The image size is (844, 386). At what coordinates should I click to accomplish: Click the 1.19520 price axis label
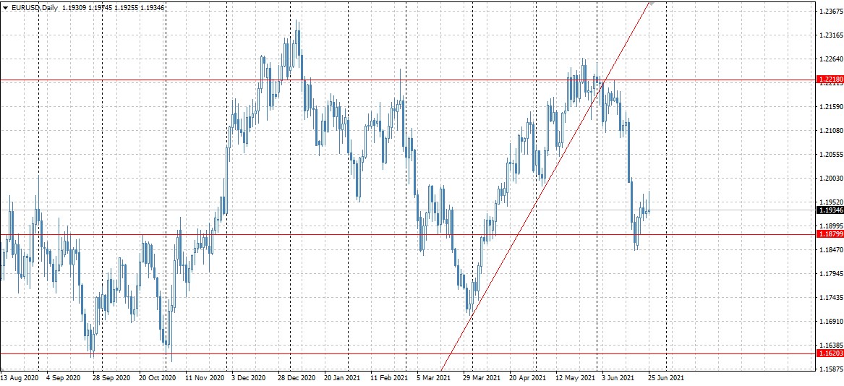click(x=830, y=202)
